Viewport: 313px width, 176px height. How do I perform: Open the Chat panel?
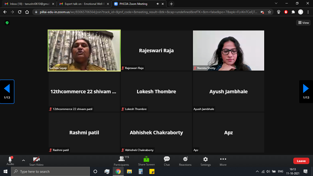coord(167,161)
